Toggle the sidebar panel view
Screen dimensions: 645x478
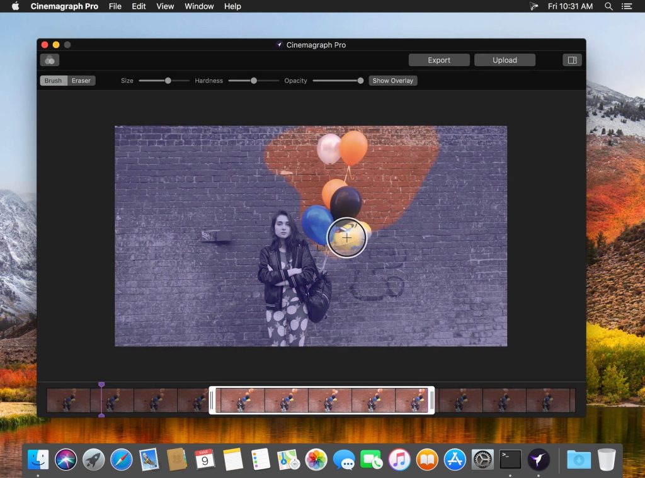[x=571, y=60]
